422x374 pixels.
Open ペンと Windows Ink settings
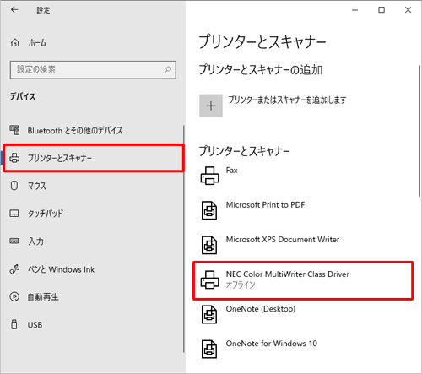click(61, 269)
